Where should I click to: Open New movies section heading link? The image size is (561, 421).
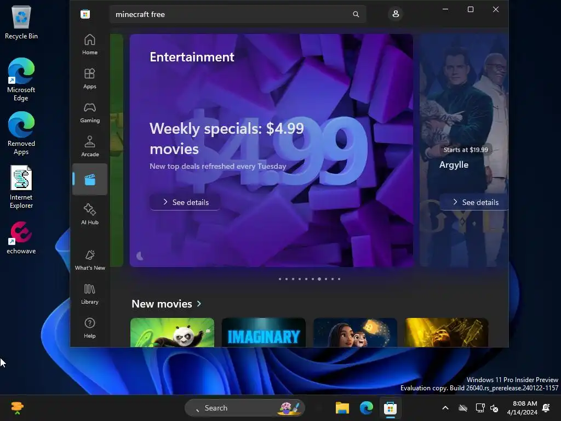(x=162, y=304)
